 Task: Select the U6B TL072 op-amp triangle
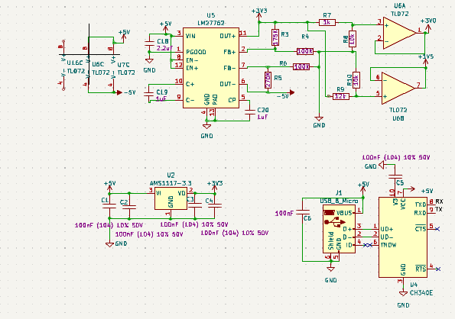398,88
